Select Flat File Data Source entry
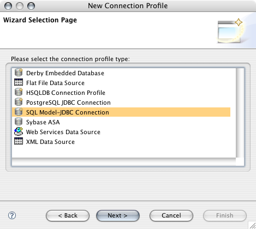The width and height of the screenshot is (256, 229). [x=121, y=83]
